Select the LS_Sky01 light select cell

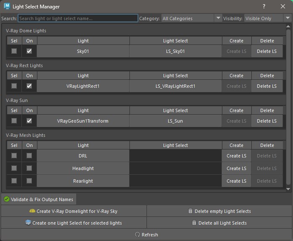(x=175, y=51)
